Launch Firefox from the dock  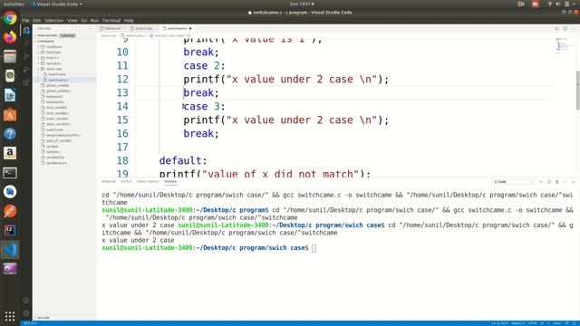(10, 37)
